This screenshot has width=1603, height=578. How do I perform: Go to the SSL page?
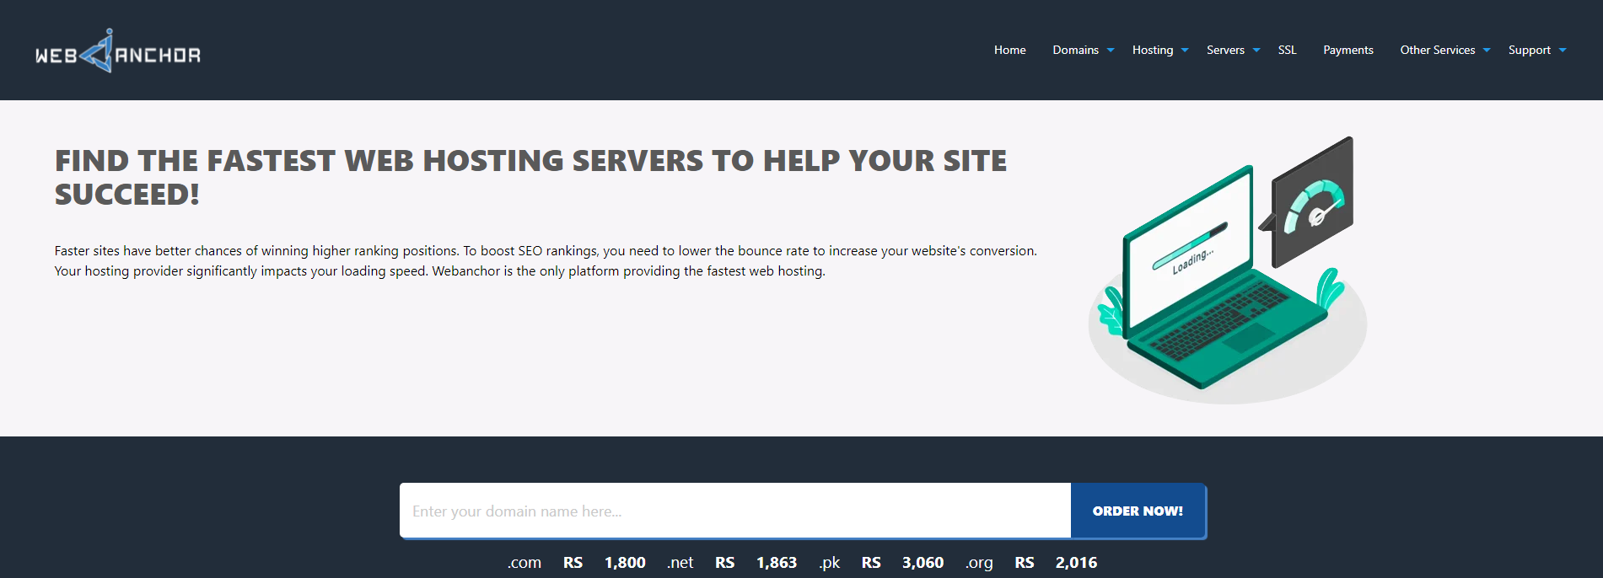(x=1287, y=51)
